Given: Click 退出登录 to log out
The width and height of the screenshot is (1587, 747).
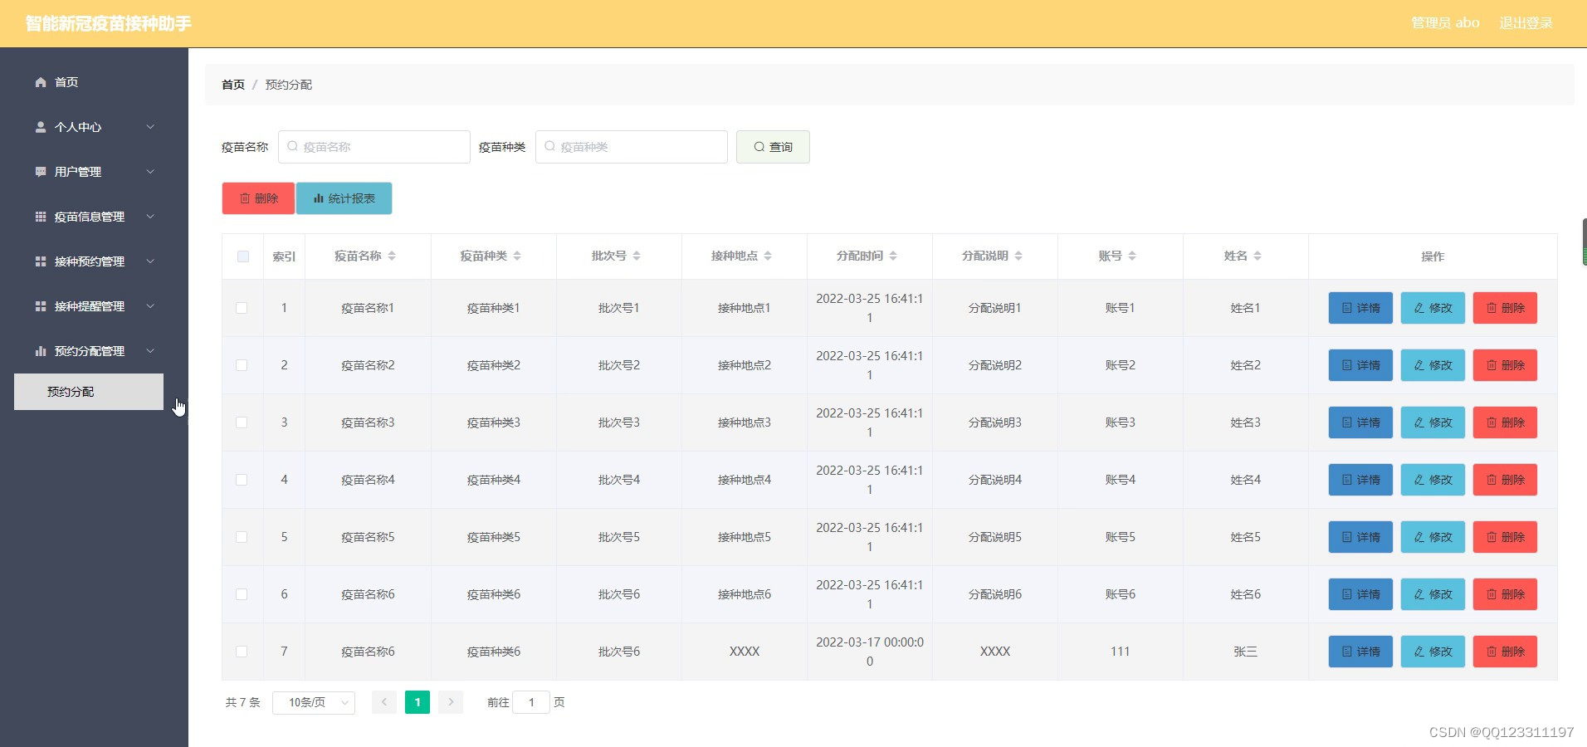Looking at the screenshot, I should pyautogui.click(x=1526, y=23).
